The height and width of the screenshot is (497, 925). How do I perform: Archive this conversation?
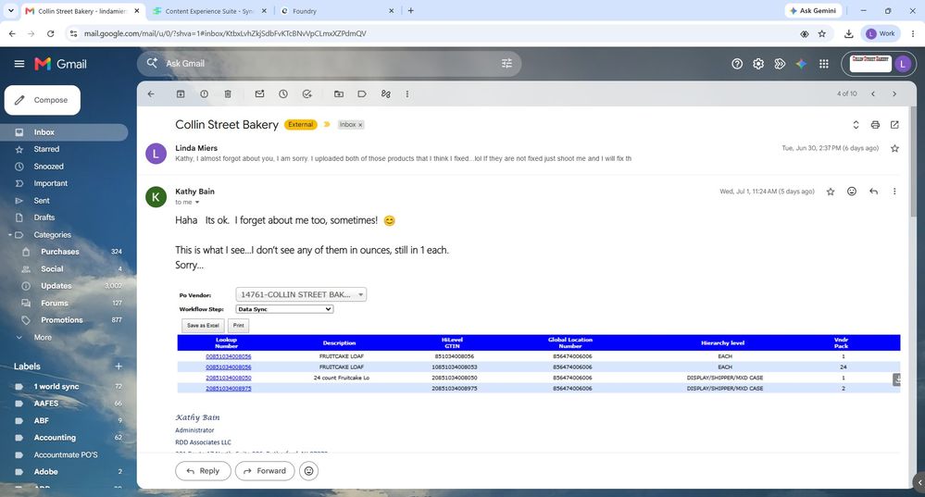click(181, 93)
